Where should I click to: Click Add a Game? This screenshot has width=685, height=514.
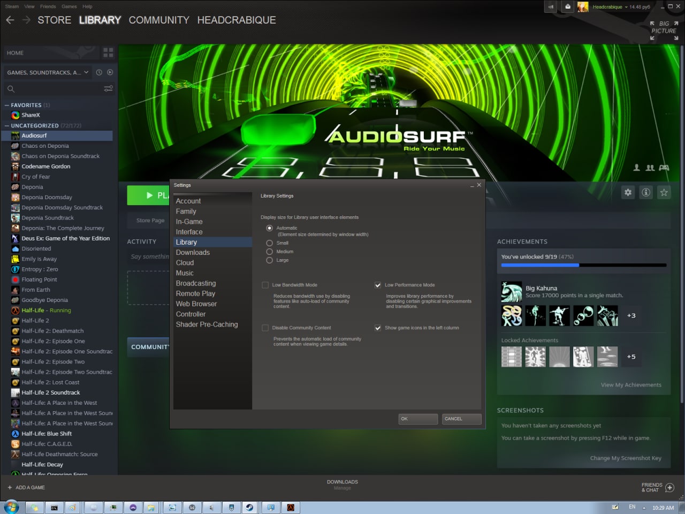[26, 488]
